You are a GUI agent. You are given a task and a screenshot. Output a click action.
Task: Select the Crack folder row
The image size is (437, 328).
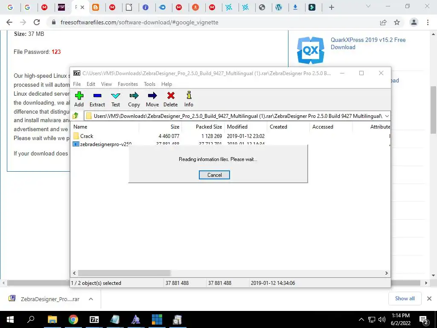click(231, 136)
